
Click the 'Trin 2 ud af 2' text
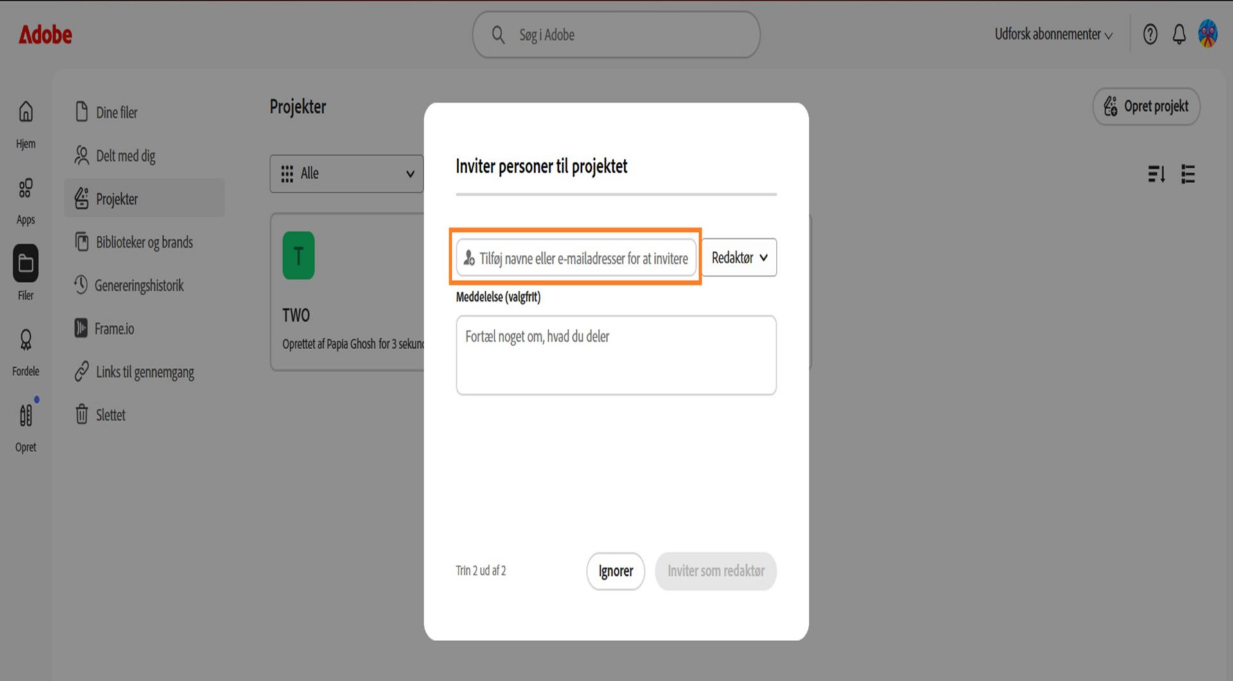pos(481,571)
